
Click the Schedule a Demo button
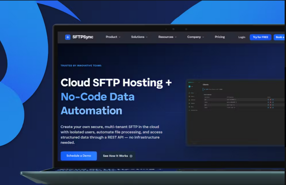[x=79, y=156]
